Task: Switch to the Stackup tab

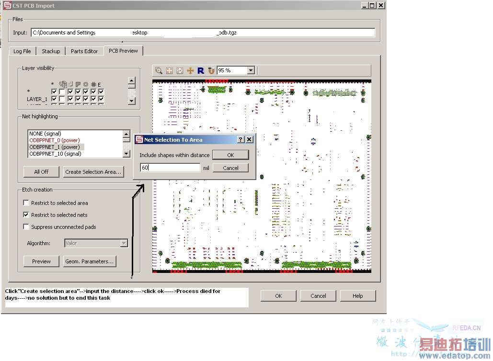Action: point(51,51)
